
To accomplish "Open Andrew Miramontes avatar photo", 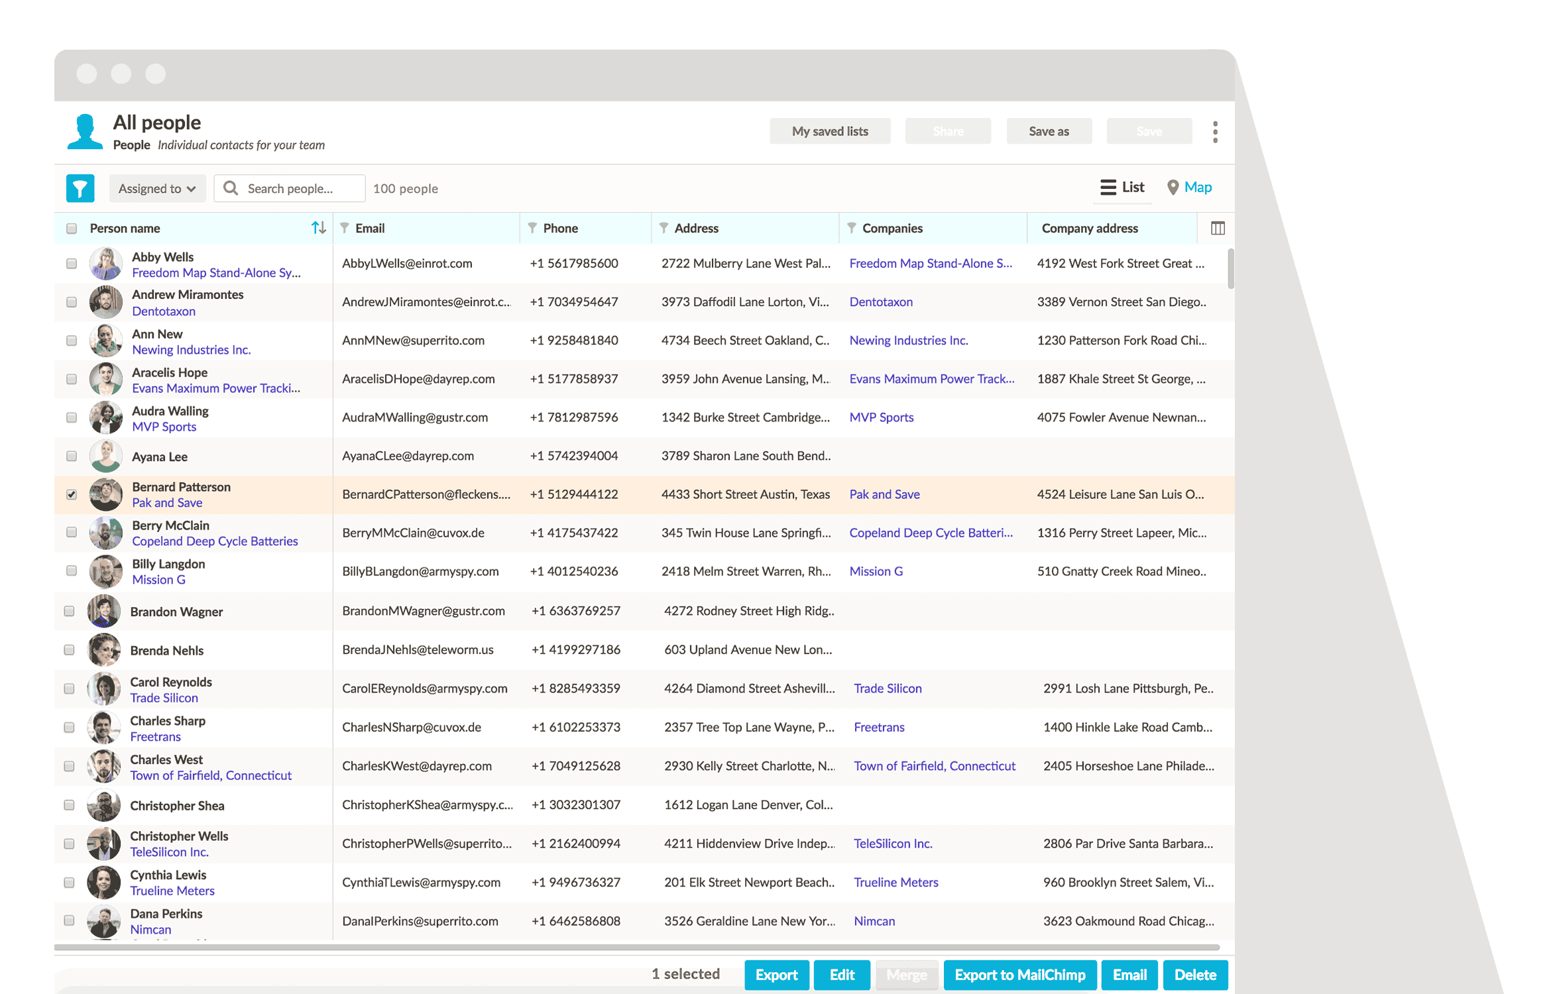I will 106,302.
